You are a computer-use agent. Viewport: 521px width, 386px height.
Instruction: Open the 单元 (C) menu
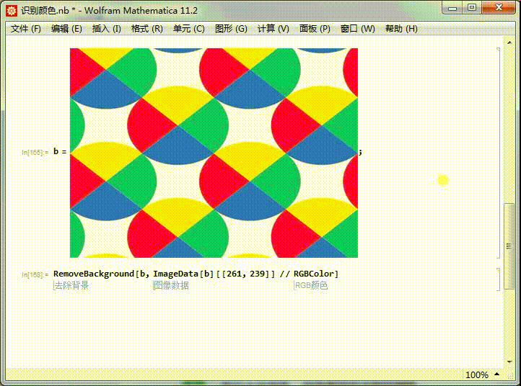click(189, 29)
